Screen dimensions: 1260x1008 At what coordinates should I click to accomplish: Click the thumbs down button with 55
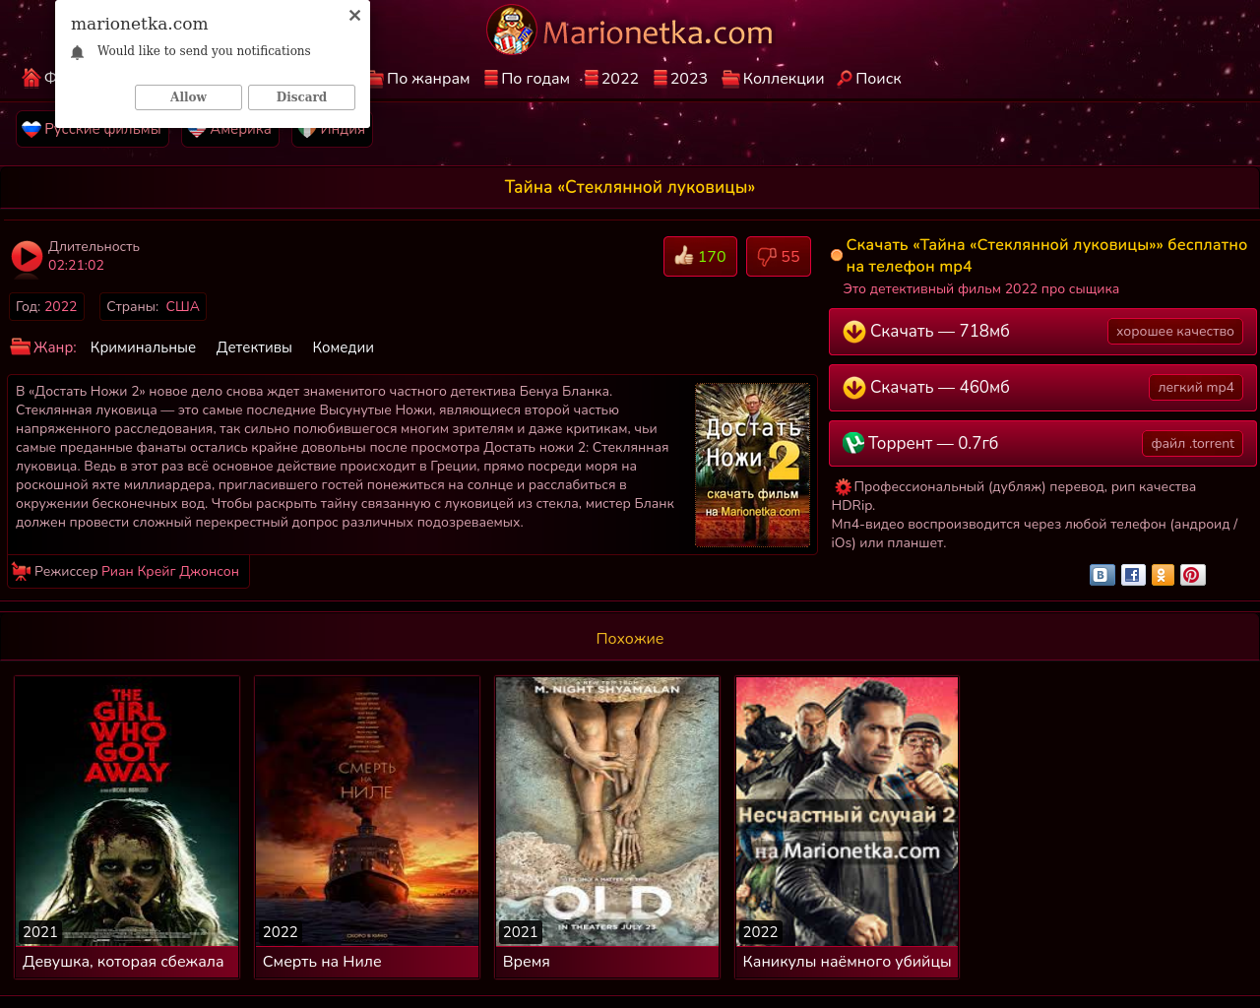(x=778, y=257)
